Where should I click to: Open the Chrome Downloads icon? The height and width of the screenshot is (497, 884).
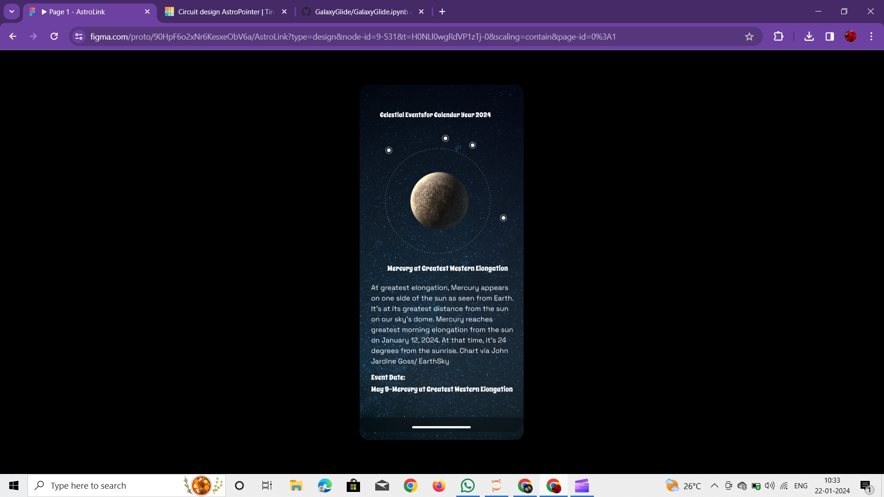coord(809,37)
